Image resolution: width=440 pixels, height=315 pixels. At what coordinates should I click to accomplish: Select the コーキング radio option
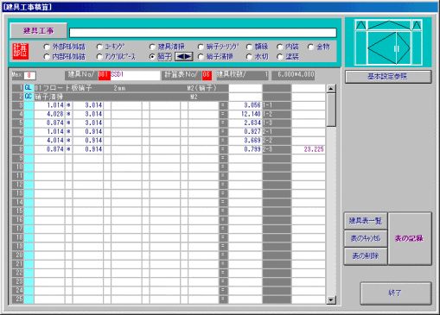99,47
